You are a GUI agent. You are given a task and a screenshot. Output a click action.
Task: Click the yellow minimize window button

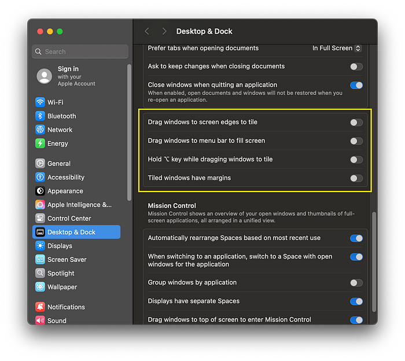[x=50, y=31]
